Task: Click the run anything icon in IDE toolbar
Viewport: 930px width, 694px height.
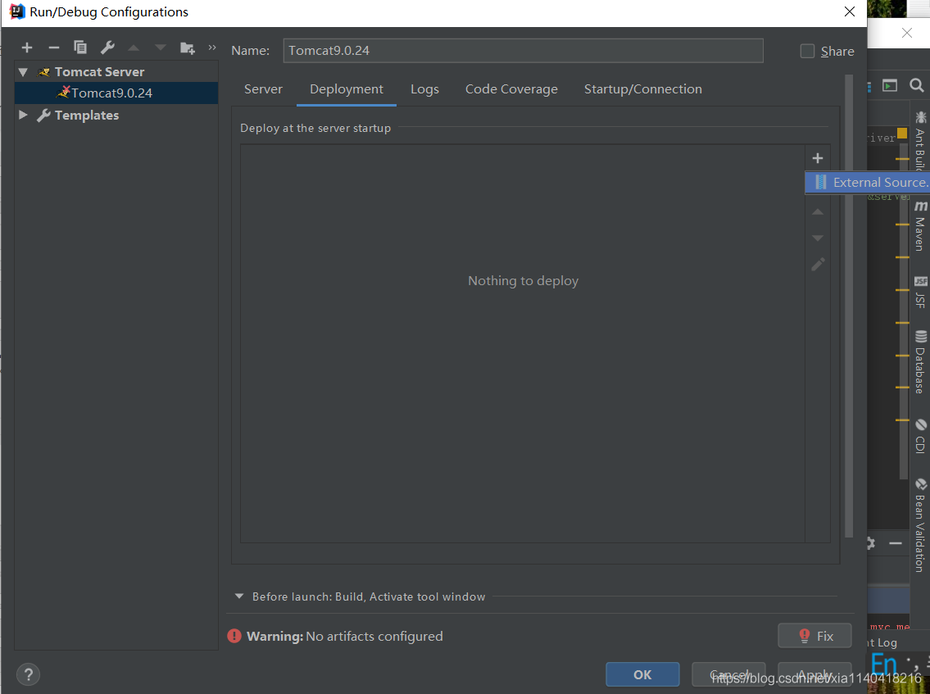Action: [x=890, y=85]
